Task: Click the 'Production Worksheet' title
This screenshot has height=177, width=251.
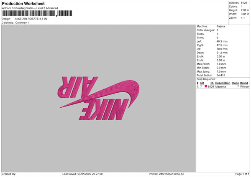Action: (23, 4)
